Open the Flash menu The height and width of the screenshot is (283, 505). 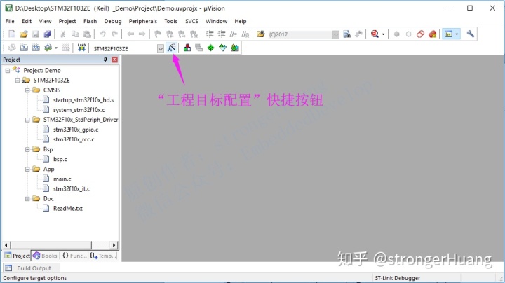(90, 21)
